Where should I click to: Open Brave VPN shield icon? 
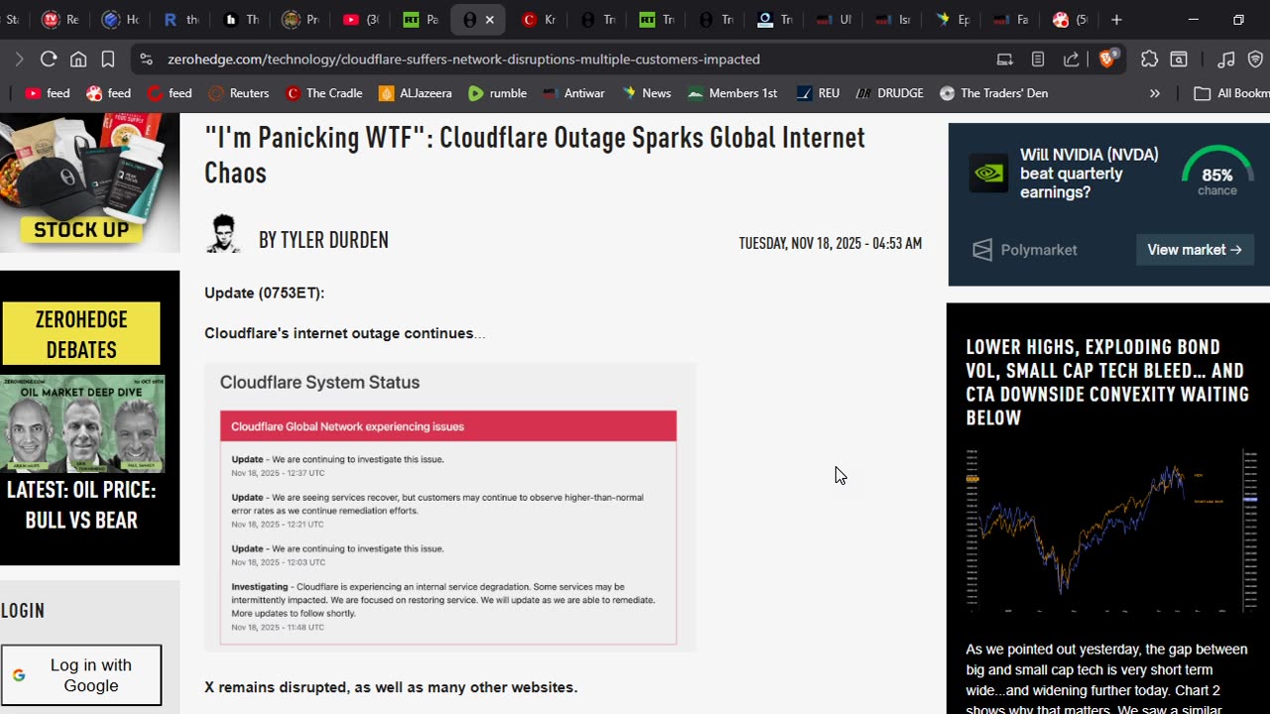(1255, 59)
